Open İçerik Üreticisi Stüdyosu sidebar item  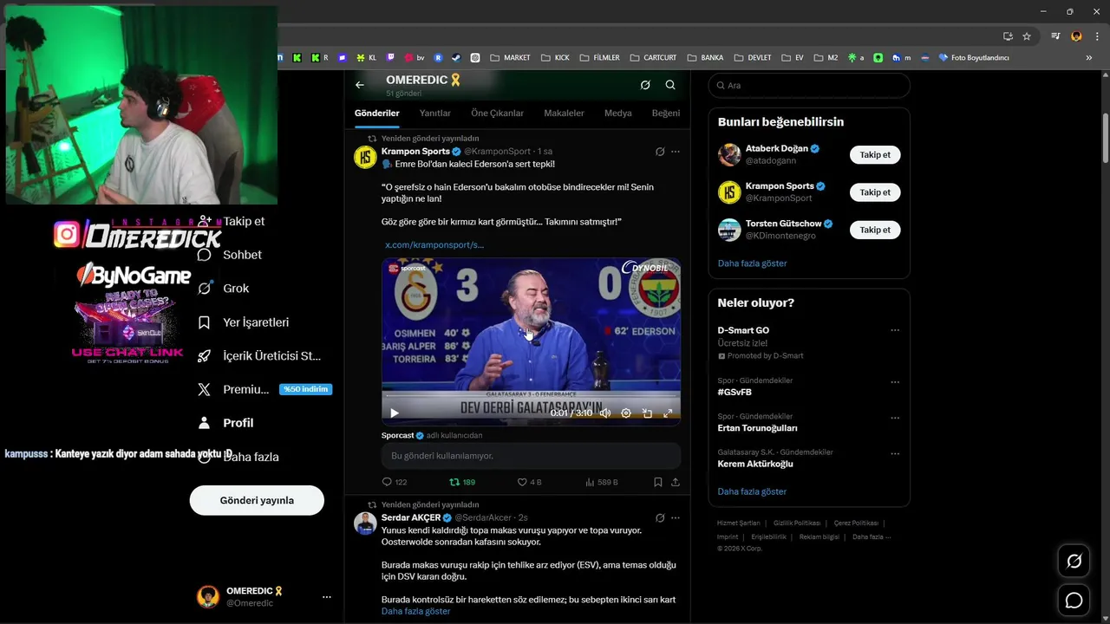click(259, 355)
